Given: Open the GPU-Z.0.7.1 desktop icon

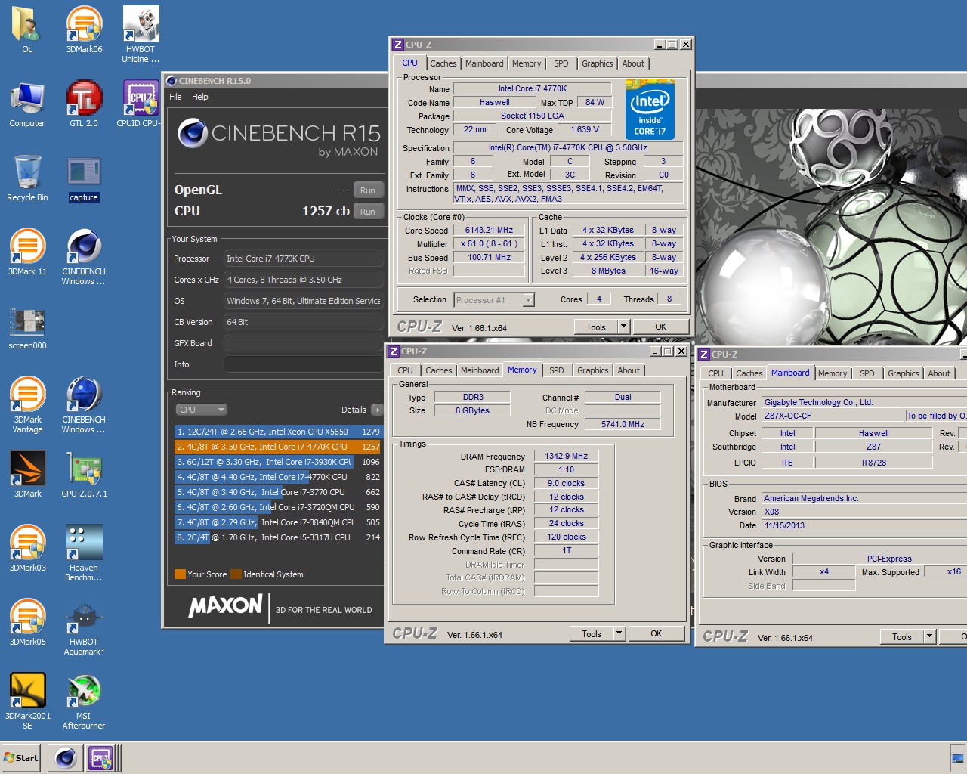Looking at the screenshot, I should 84,475.
